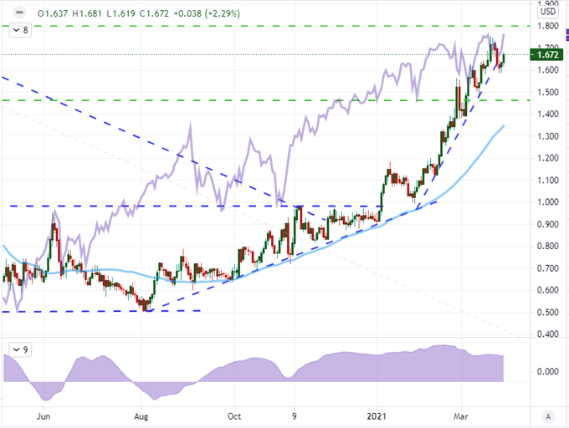Click the 1.672 current price label
The image size is (569, 428).
[546, 54]
